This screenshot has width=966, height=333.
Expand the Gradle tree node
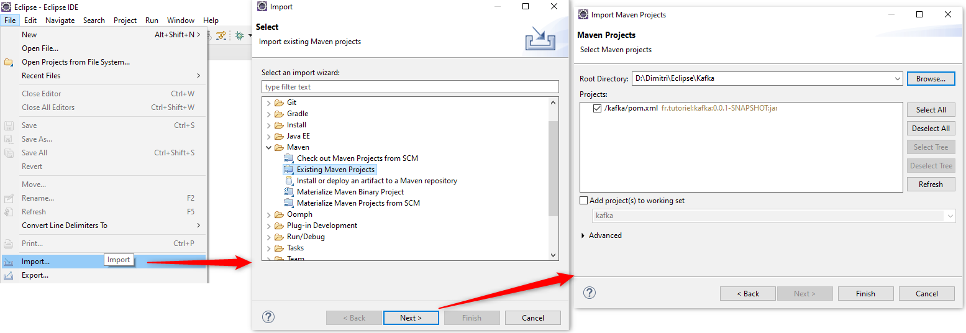[269, 114]
